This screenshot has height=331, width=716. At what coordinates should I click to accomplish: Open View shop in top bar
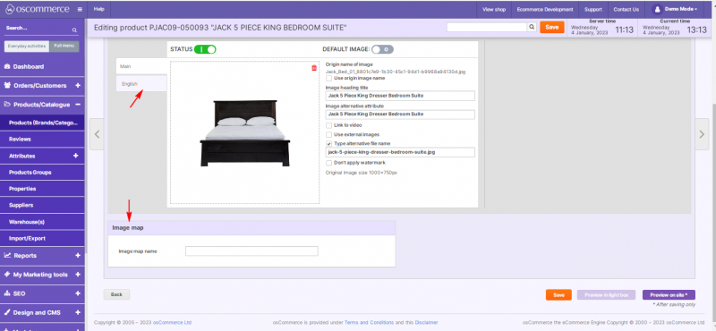click(494, 9)
